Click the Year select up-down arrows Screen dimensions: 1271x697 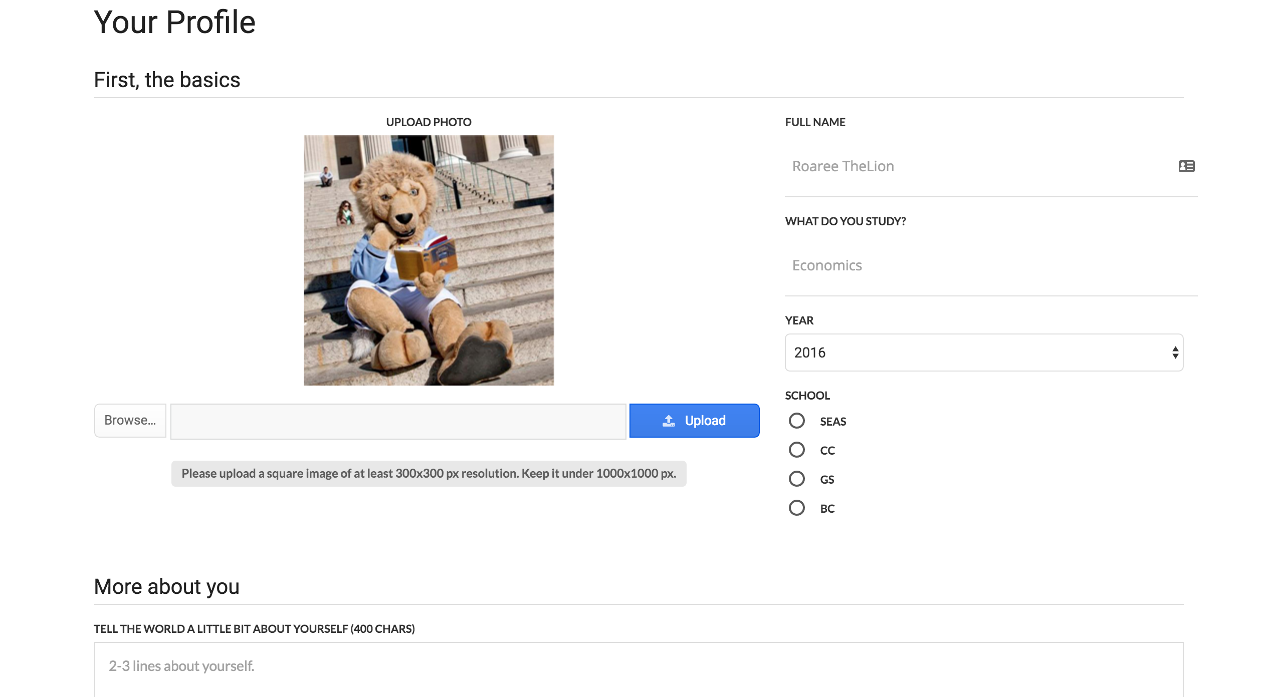point(1175,353)
